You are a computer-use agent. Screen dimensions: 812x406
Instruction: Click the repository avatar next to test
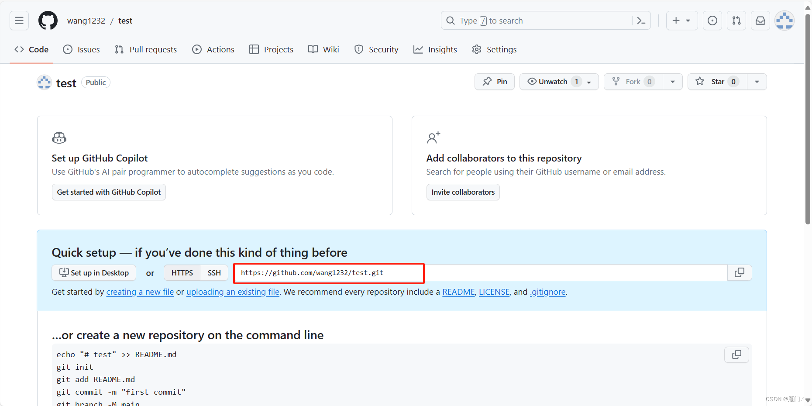pyautogui.click(x=45, y=82)
